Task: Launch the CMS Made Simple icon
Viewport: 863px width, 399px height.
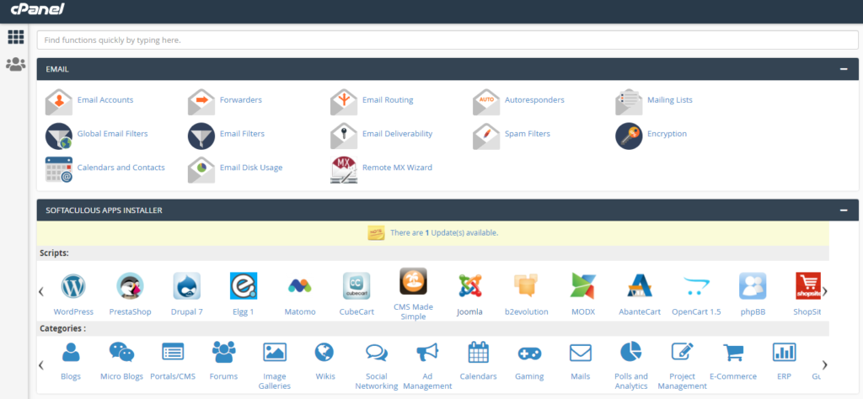Action: point(413,281)
